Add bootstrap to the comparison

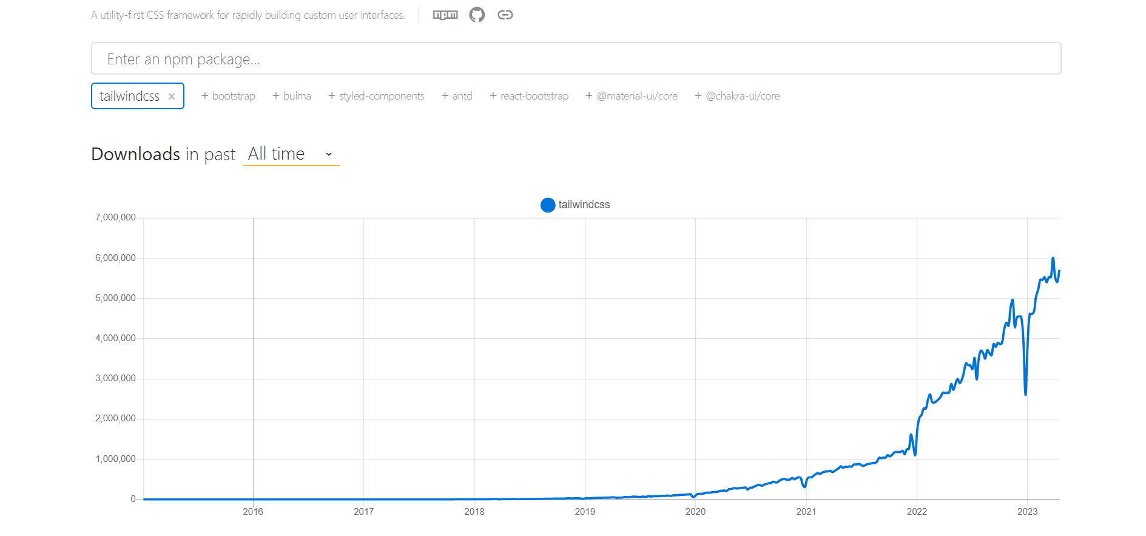(228, 96)
